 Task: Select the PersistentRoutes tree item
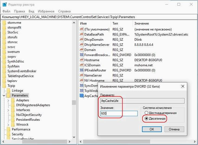28,120
